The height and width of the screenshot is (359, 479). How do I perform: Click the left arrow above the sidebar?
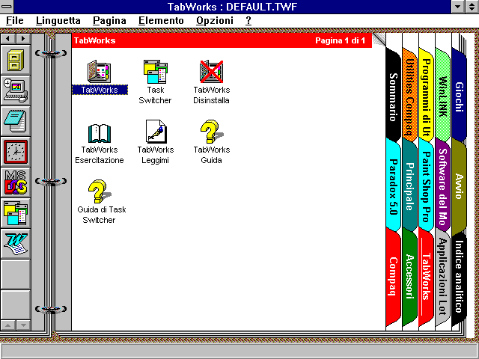8,38
